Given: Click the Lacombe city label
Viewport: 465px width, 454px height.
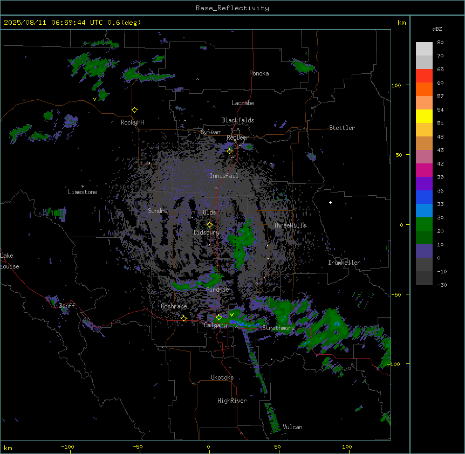Looking at the screenshot, I should (243, 103).
